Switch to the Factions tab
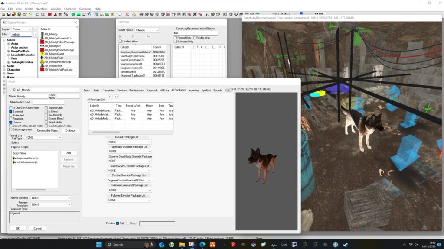 pyautogui.click(x=122, y=90)
